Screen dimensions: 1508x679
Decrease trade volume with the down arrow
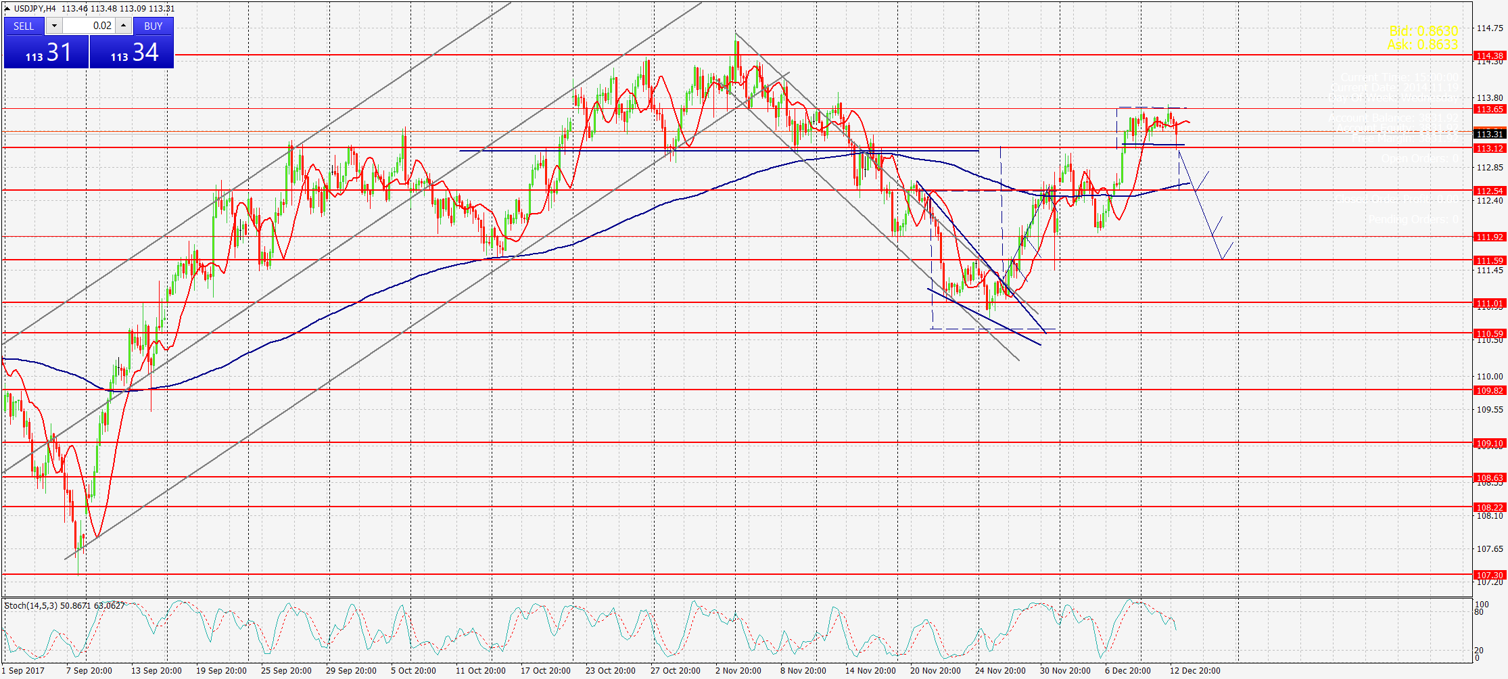coord(54,26)
